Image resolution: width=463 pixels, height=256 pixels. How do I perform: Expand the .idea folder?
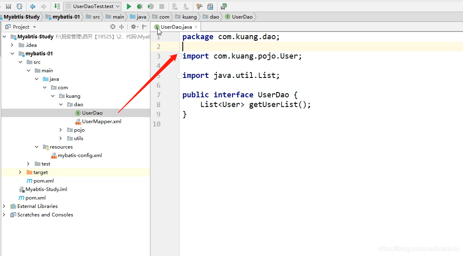[12, 45]
